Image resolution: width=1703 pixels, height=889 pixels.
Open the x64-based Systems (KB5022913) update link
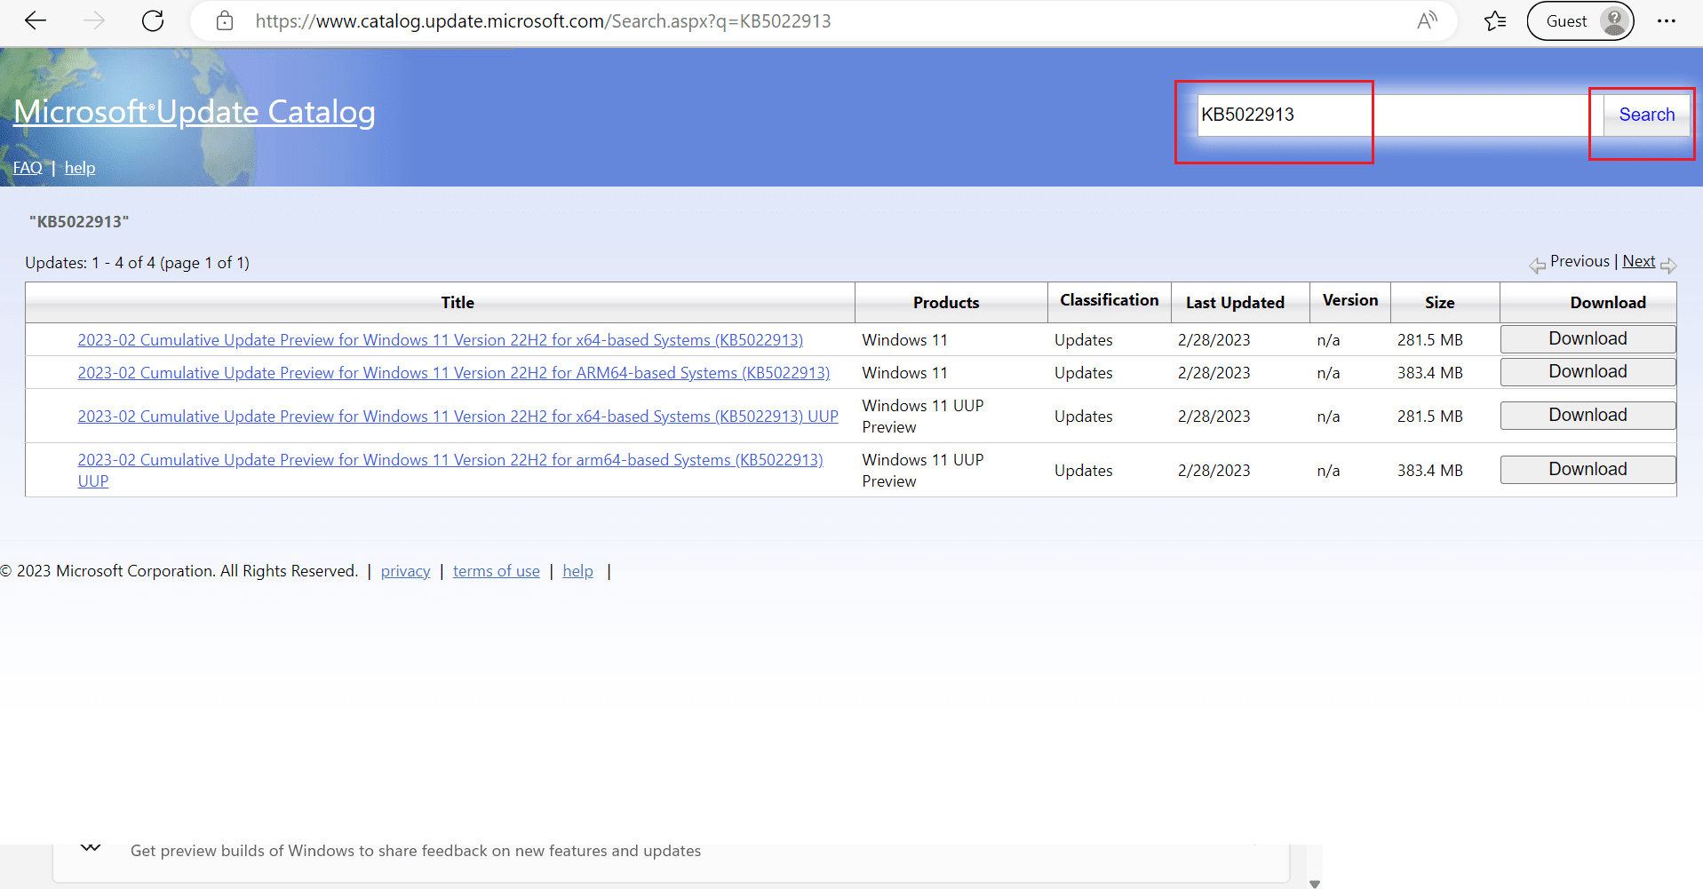(440, 340)
